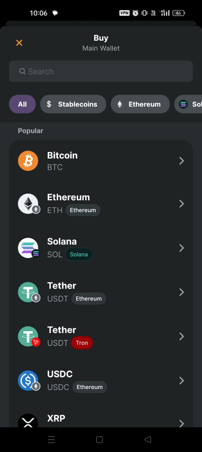
Task: Select the All filter chip
Action: click(x=22, y=104)
